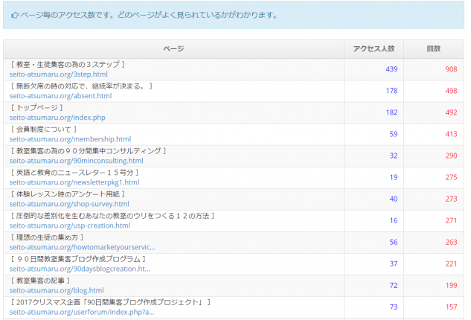Image resolution: width=471 pixels, height=320 pixels.
Task: Click the hit count 908
Action: pyautogui.click(x=451, y=69)
